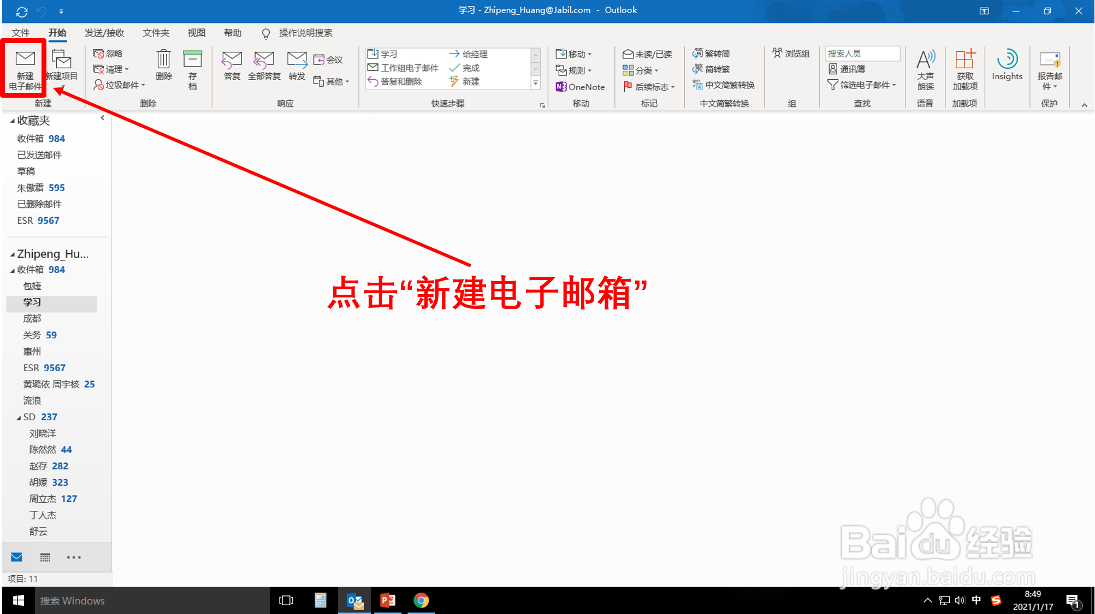Viewport: 1095px width, 614px height.
Task: Click the 搜索人员 search people field
Action: click(x=862, y=53)
